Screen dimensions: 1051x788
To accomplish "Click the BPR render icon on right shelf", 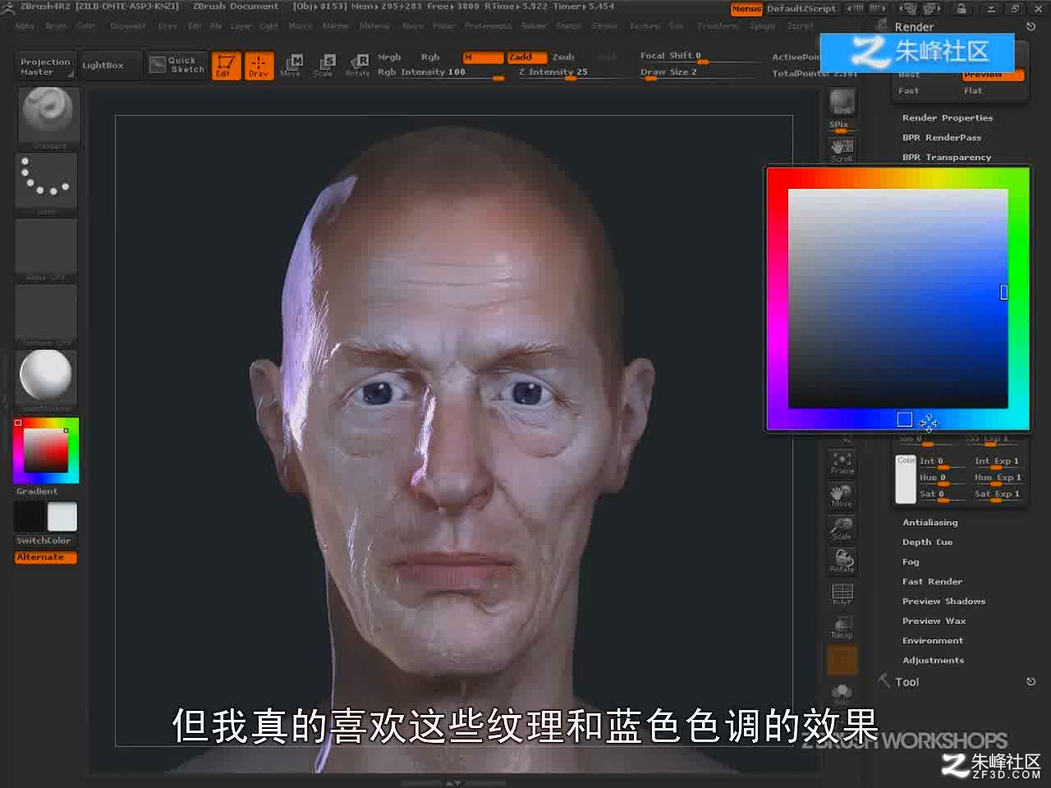I will [842, 103].
